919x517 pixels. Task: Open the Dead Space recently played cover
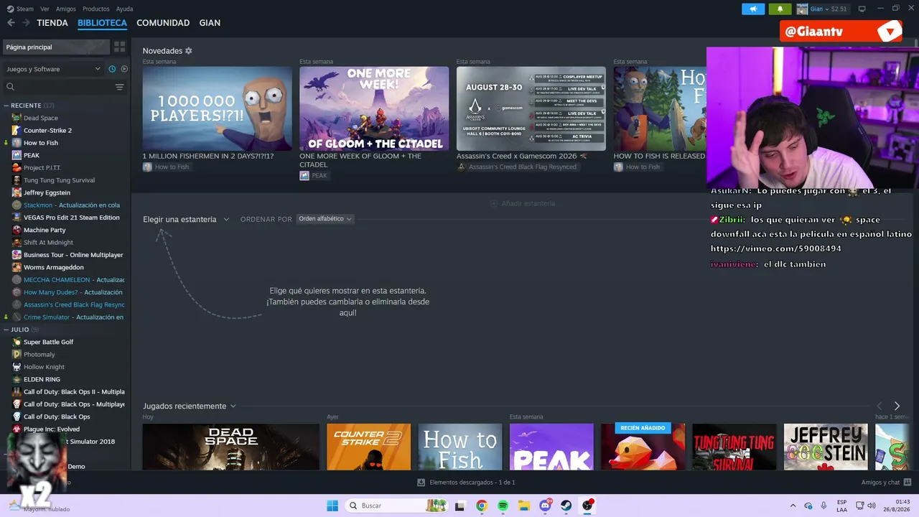pos(231,447)
